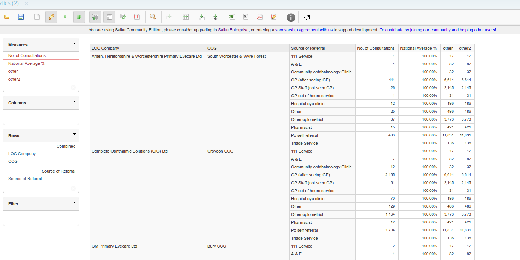The image size is (520, 260).
Task: Click the first green download arrow icon
Action: click(x=202, y=17)
